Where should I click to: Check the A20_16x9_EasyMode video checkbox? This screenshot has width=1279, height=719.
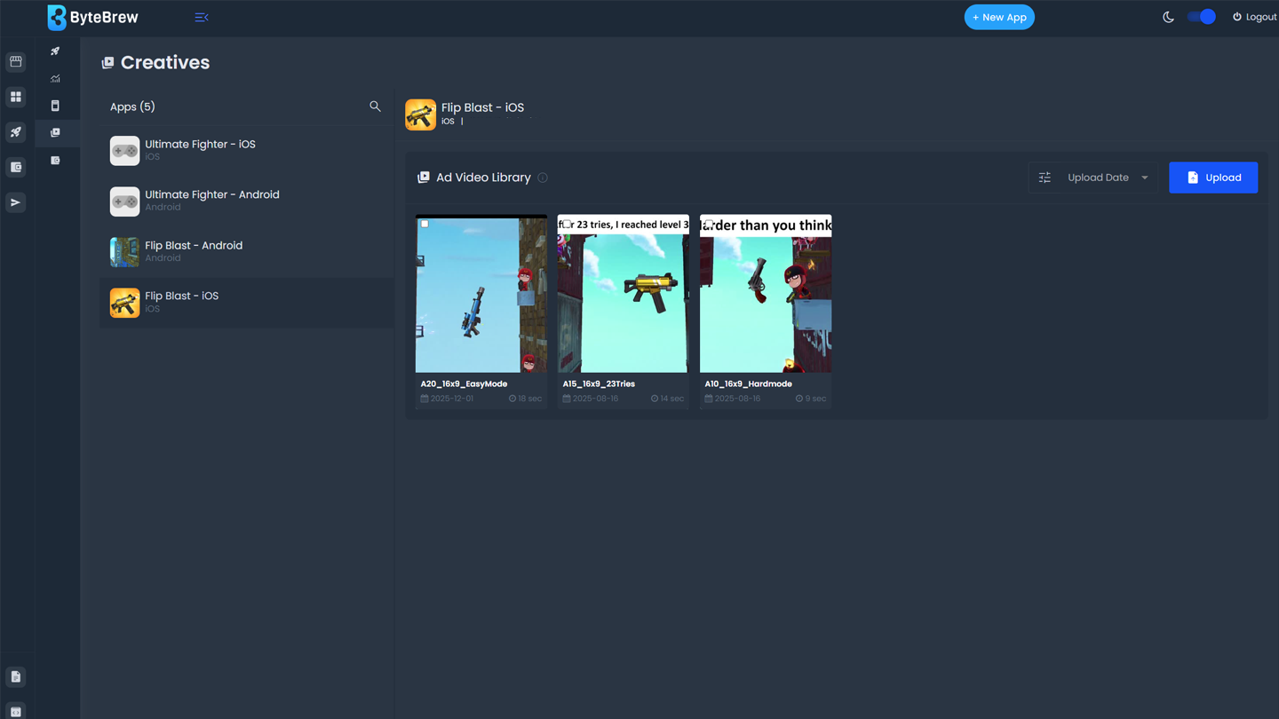point(425,224)
